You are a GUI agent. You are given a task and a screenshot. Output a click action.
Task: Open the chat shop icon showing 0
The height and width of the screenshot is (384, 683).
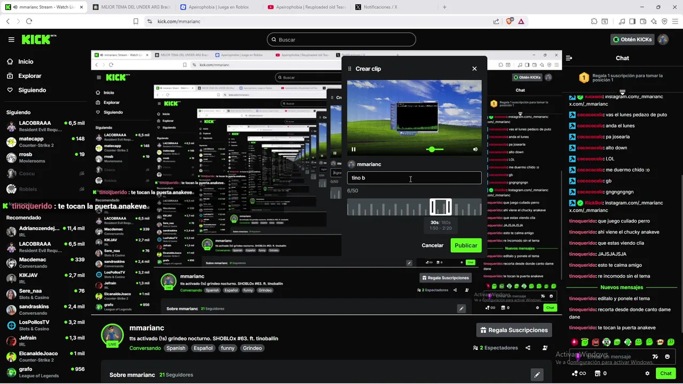click(x=601, y=374)
